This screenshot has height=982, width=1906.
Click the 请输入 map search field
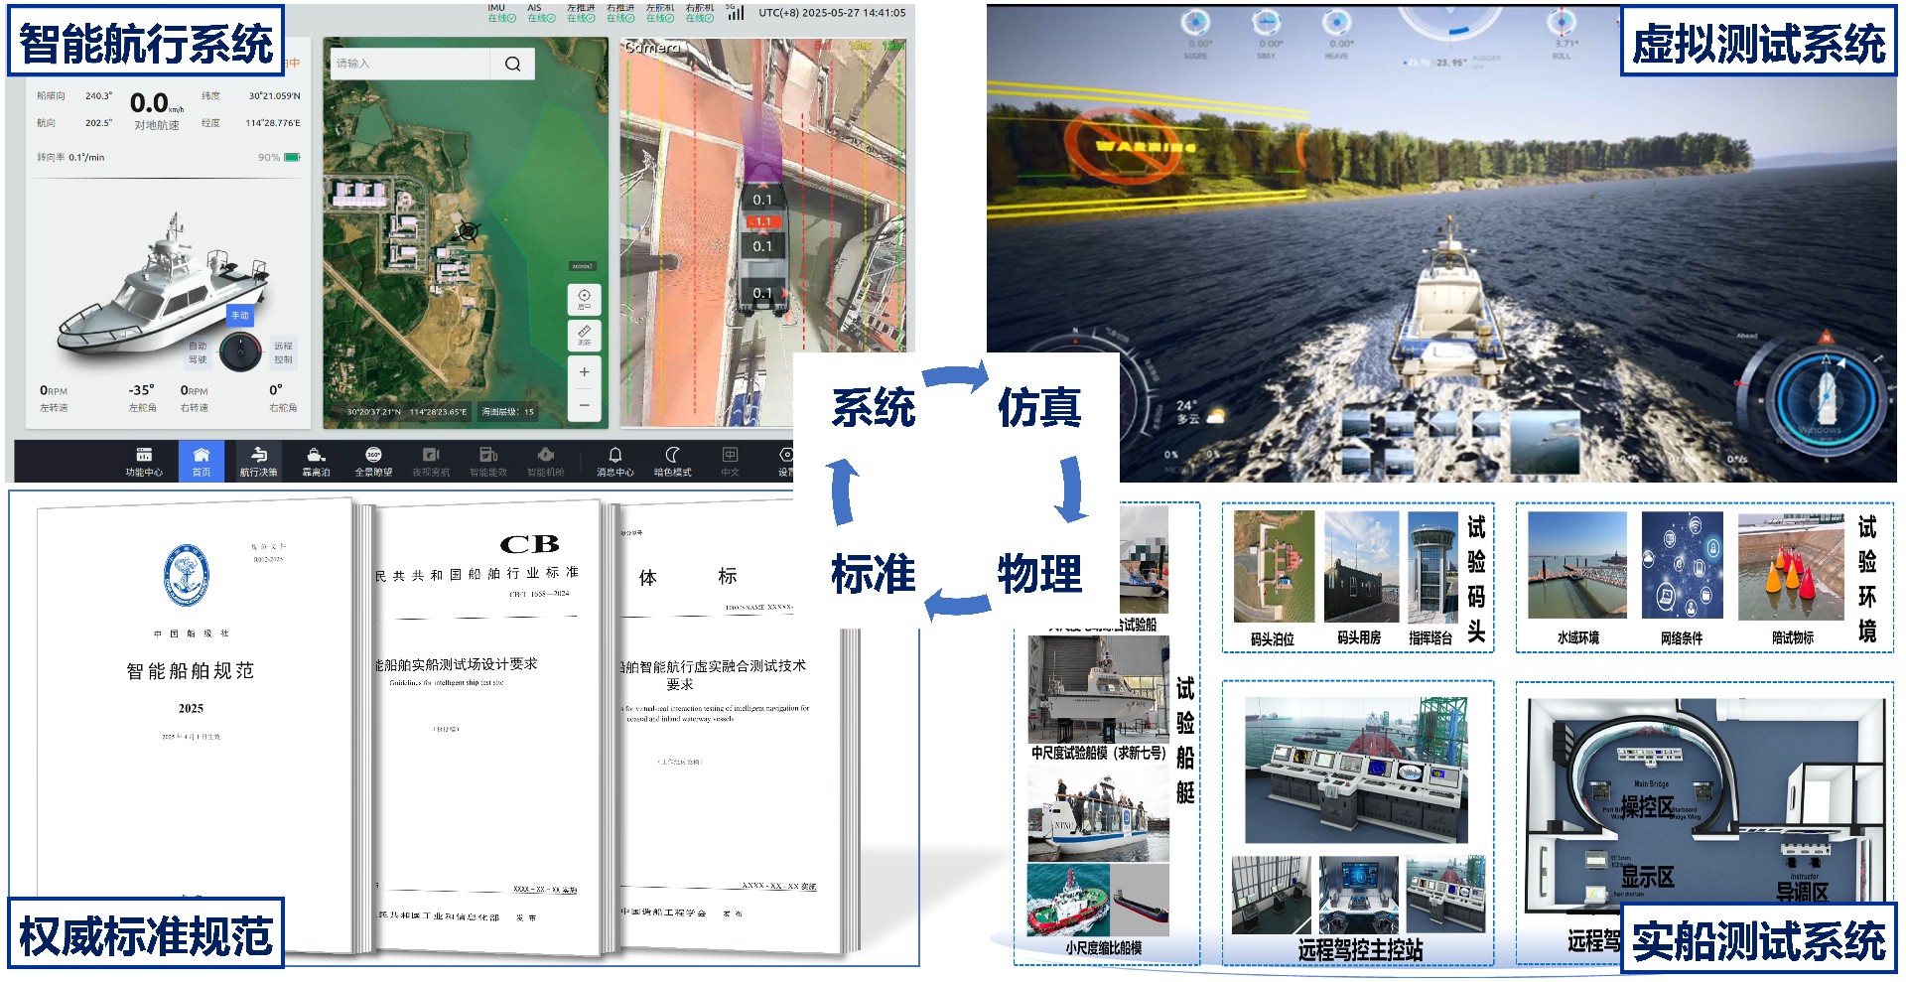(409, 64)
